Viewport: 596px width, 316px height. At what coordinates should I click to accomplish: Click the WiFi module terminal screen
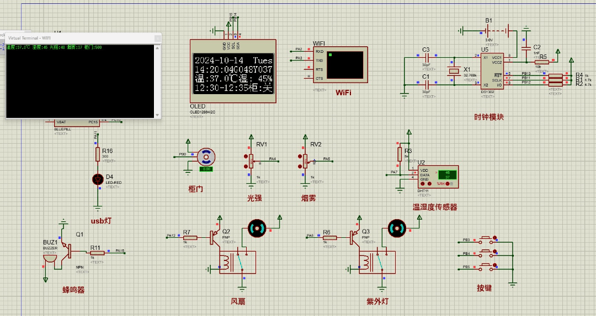[x=345, y=64]
